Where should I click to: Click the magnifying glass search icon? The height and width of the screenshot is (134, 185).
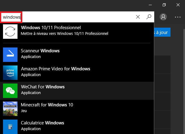[x=149, y=17]
